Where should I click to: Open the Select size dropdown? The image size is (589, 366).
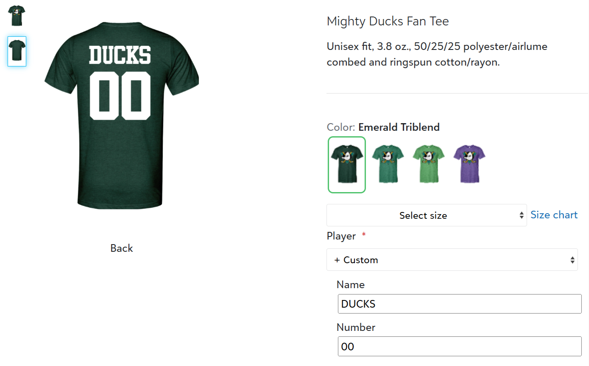pos(426,215)
